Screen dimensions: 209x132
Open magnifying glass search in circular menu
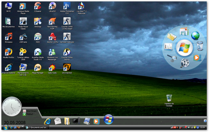(x=174, y=58)
